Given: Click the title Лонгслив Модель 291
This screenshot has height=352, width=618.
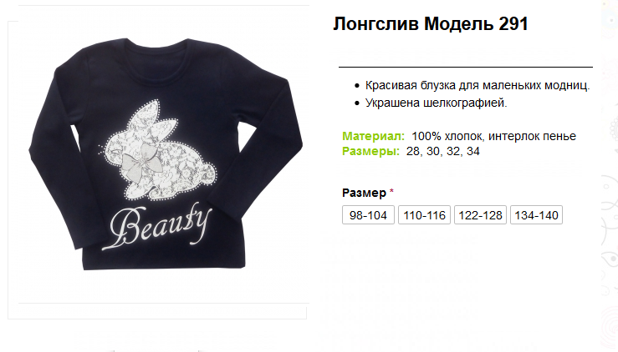Looking at the screenshot, I should point(431,23).
